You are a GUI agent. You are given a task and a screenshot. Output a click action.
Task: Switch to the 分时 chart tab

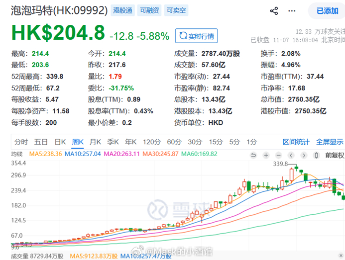coord(21,142)
